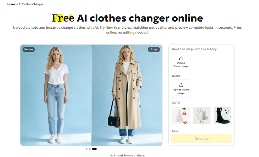Go to second carousel slide dot
The image size is (259, 157).
[x=90, y=149]
